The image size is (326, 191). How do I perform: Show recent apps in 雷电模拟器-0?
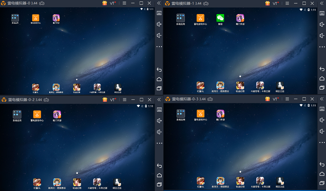159,88
